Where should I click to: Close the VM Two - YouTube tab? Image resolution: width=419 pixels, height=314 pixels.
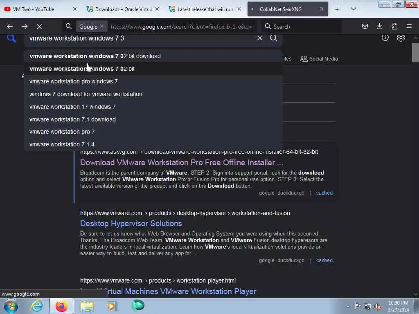click(x=75, y=9)
